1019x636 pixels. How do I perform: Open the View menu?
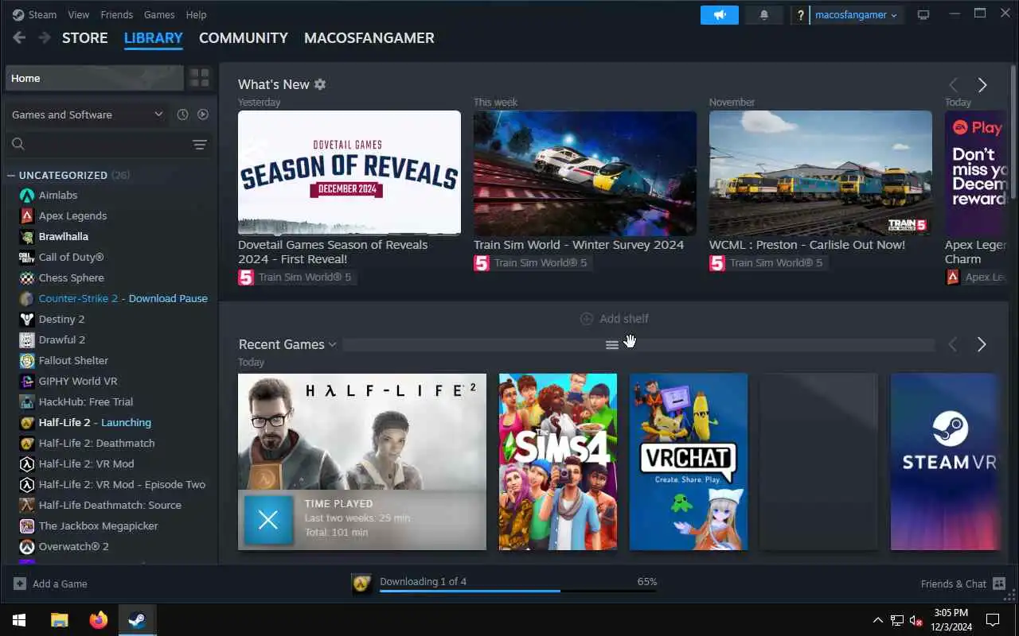tap(79, 14)
